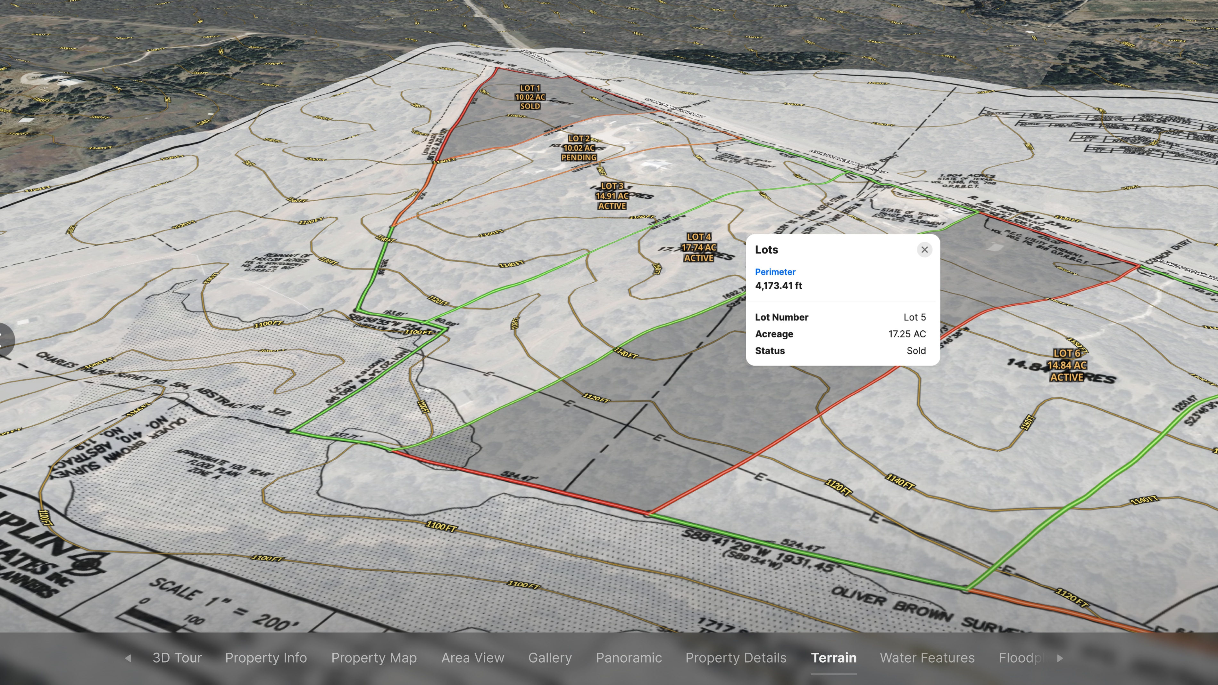Show the Water Features tab

[927, 657]
